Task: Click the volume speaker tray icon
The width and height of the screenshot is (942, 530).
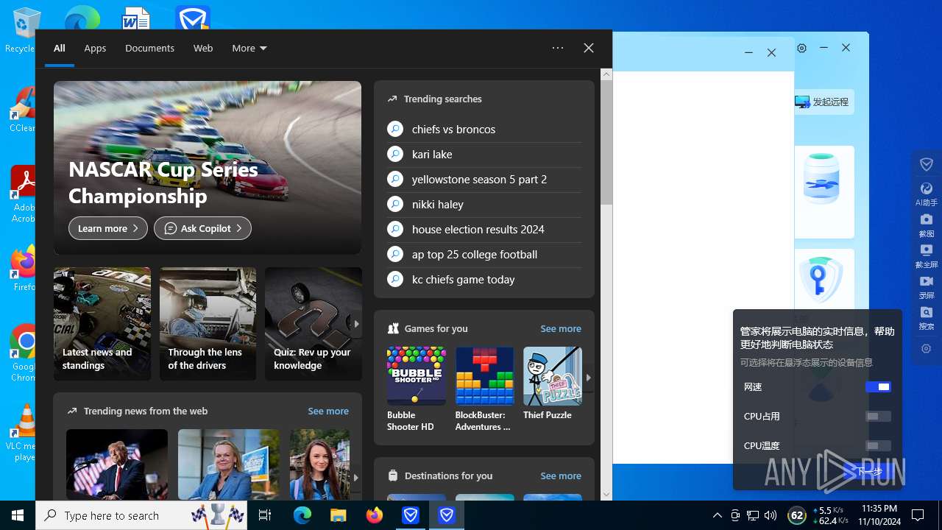Action: 771,515
